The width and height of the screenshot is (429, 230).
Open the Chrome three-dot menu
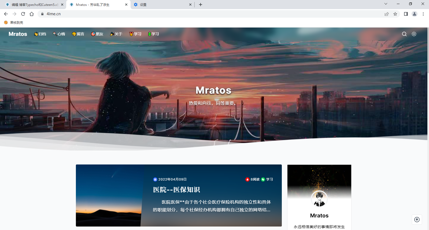click(x=423, y=14)
